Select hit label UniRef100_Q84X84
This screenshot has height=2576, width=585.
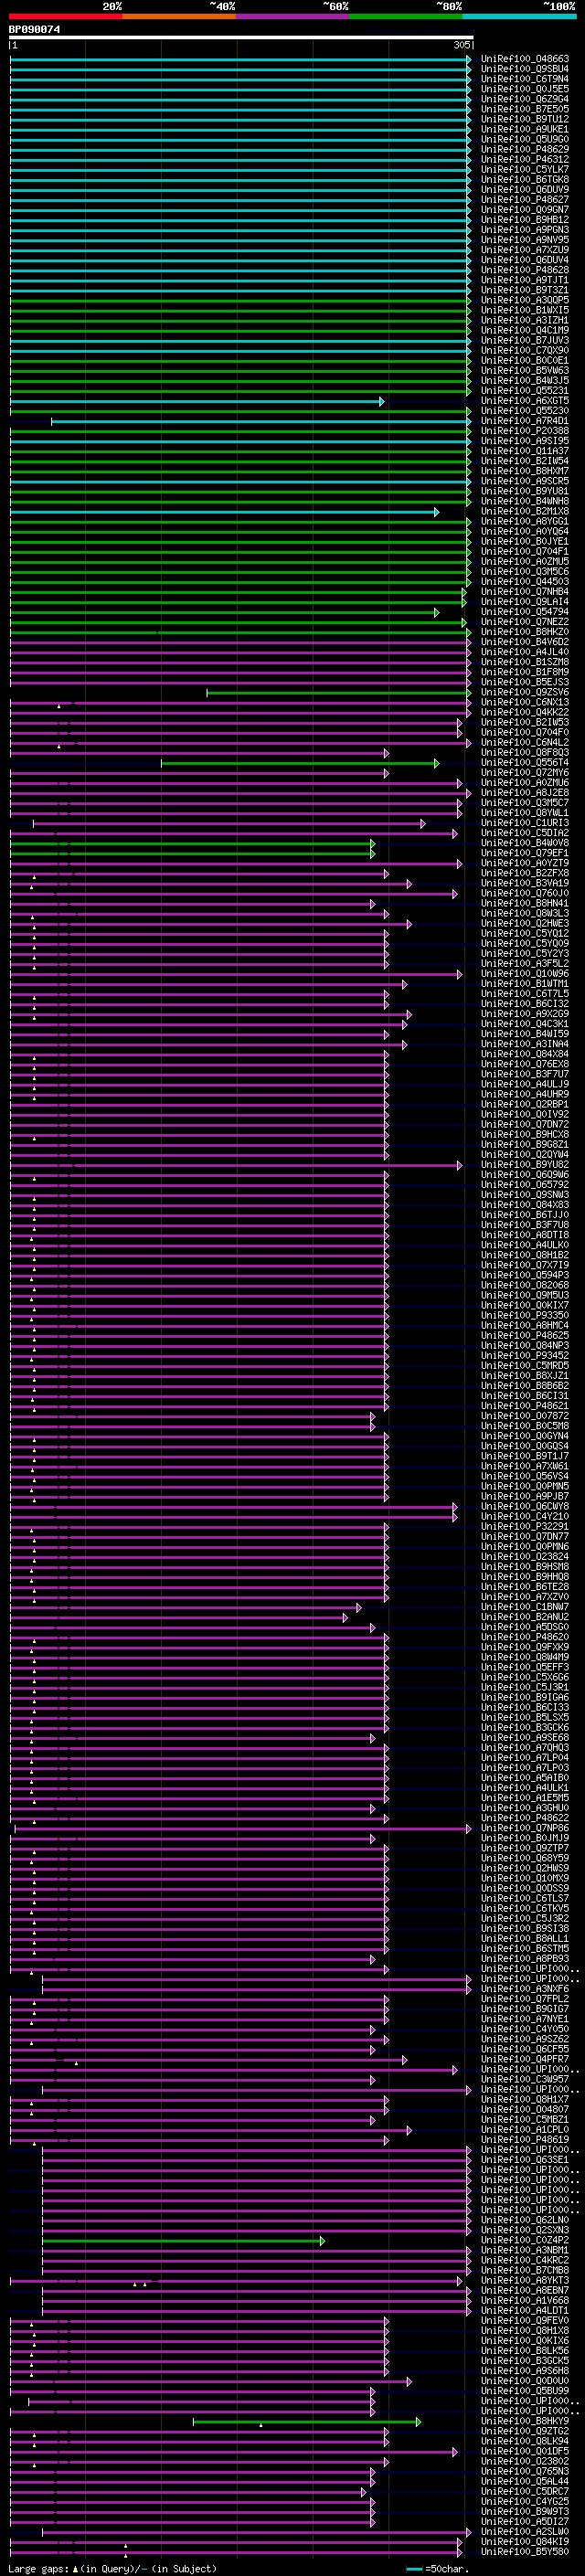(x=525, y=1054)
